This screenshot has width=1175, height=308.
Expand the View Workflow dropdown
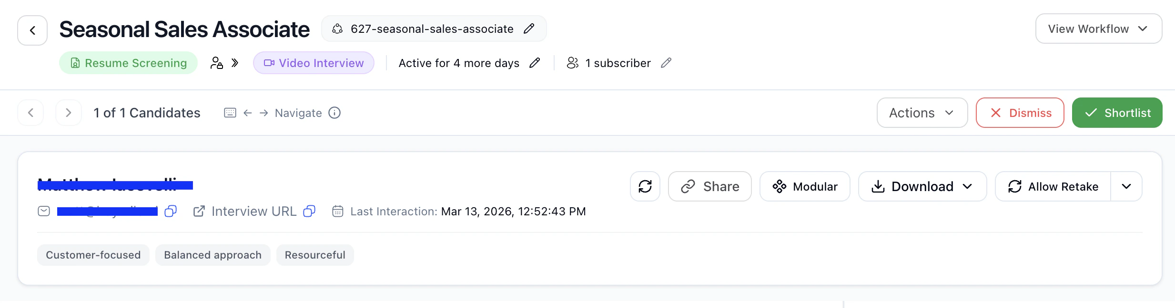[x=1099, y=29]
